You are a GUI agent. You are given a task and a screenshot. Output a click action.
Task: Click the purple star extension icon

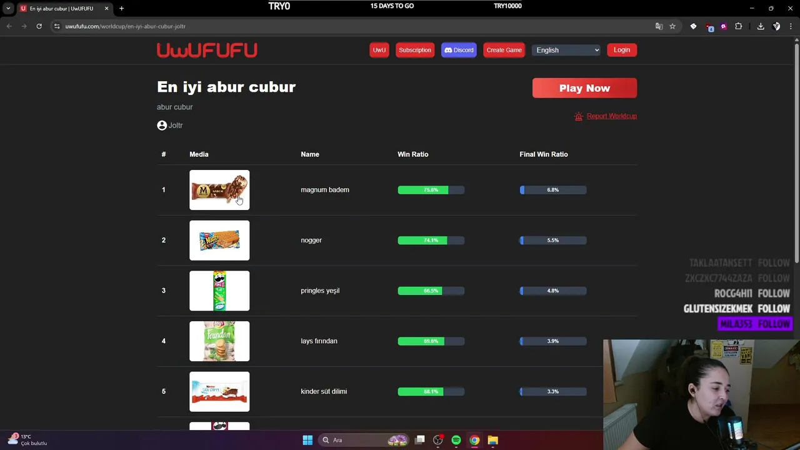[x=724, y=26]
